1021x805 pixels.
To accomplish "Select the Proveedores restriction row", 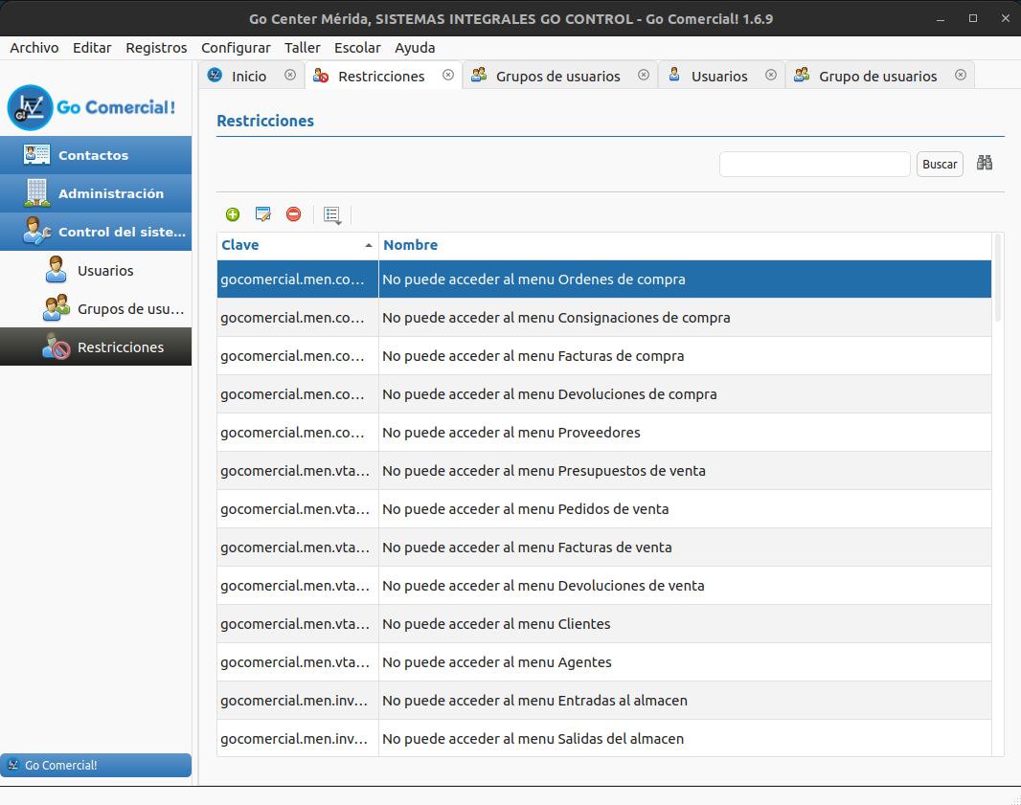I will coord(575,432).
